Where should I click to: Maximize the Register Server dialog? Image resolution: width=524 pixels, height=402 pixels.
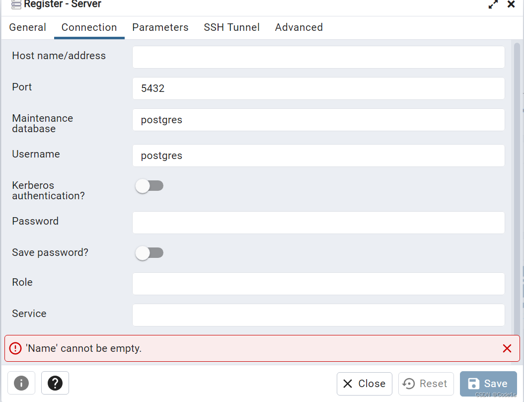click(x=493, y=4)
